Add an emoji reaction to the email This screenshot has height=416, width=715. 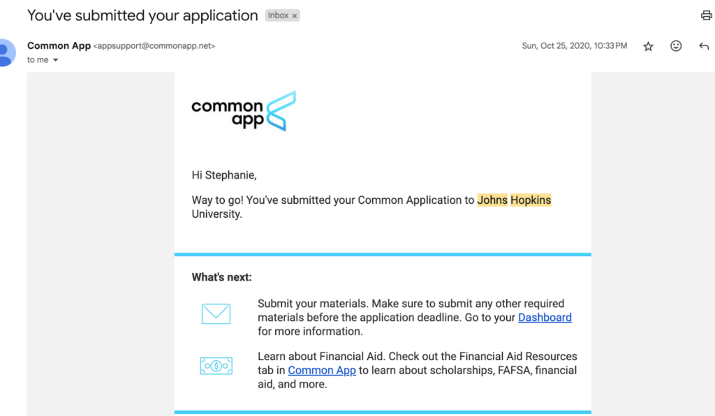pos(676,45)
